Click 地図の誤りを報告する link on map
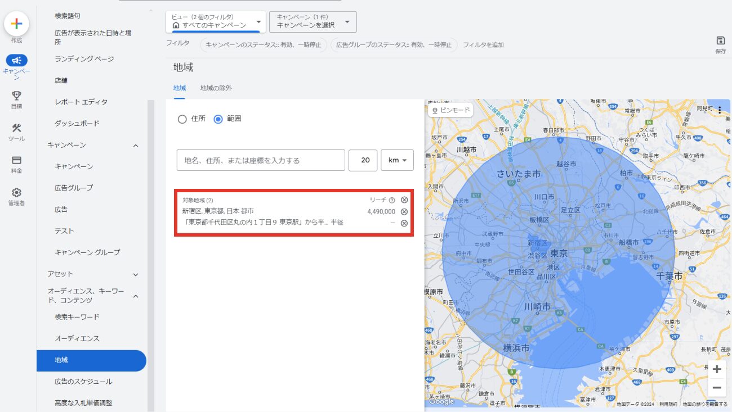This screenshot has height=412, width=732. click(705, 404)
